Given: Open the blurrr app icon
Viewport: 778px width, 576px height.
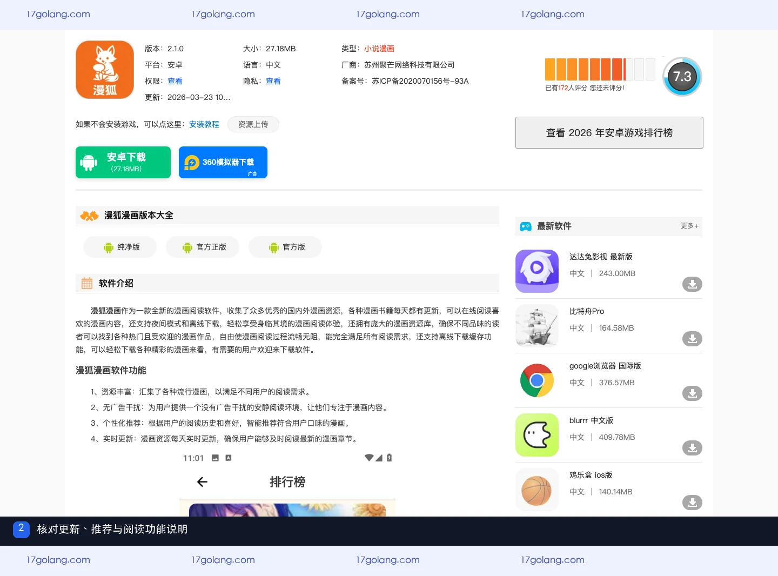Looking at the screenshot, I should pos(537,435).
